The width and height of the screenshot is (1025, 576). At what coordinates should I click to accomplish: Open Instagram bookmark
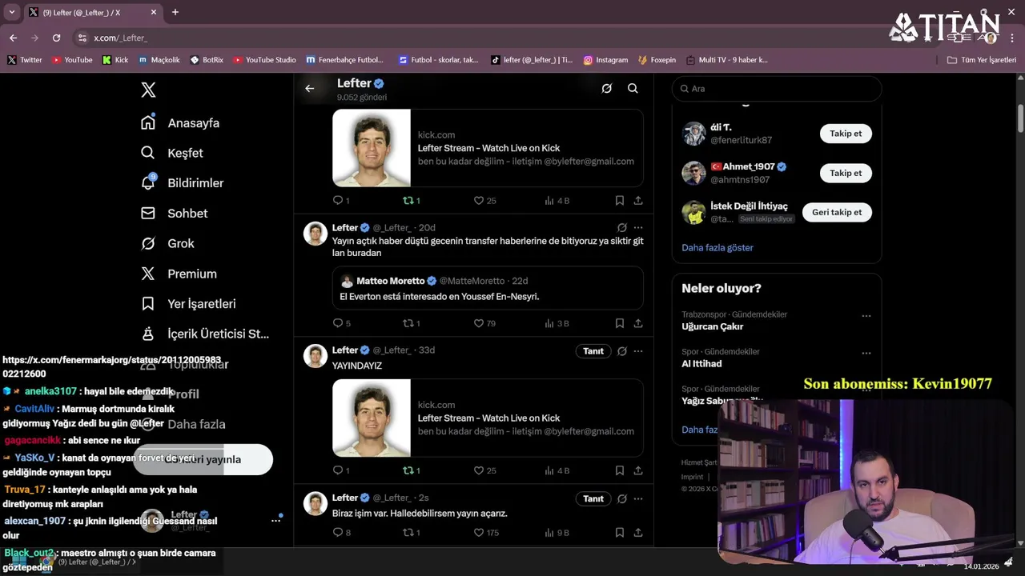[x=605, y=60]
